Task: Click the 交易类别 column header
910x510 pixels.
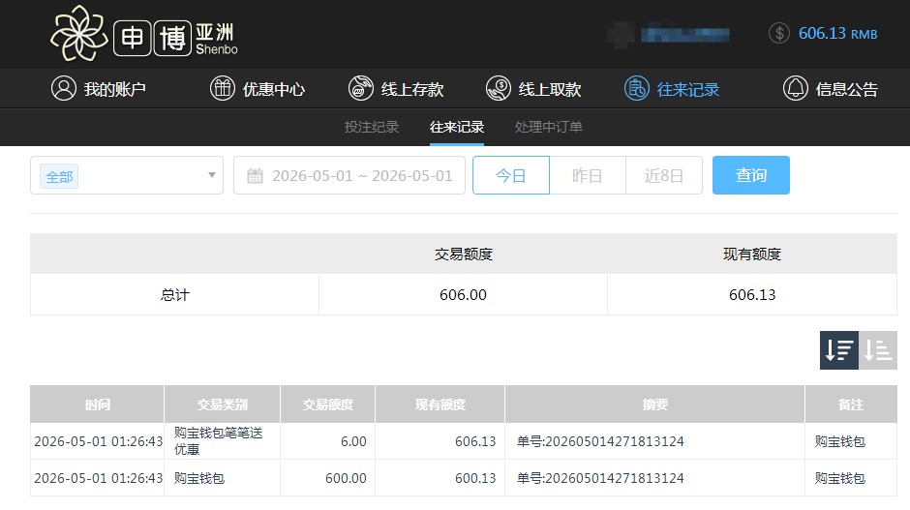Action: pyautogui.click(x=223, y=405)
